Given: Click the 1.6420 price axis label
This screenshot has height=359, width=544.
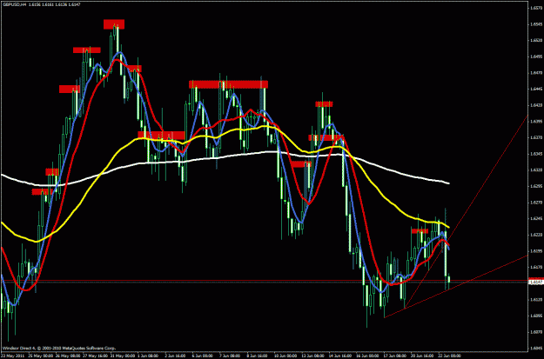Looking at the screenshot, I should click(535, 105).
